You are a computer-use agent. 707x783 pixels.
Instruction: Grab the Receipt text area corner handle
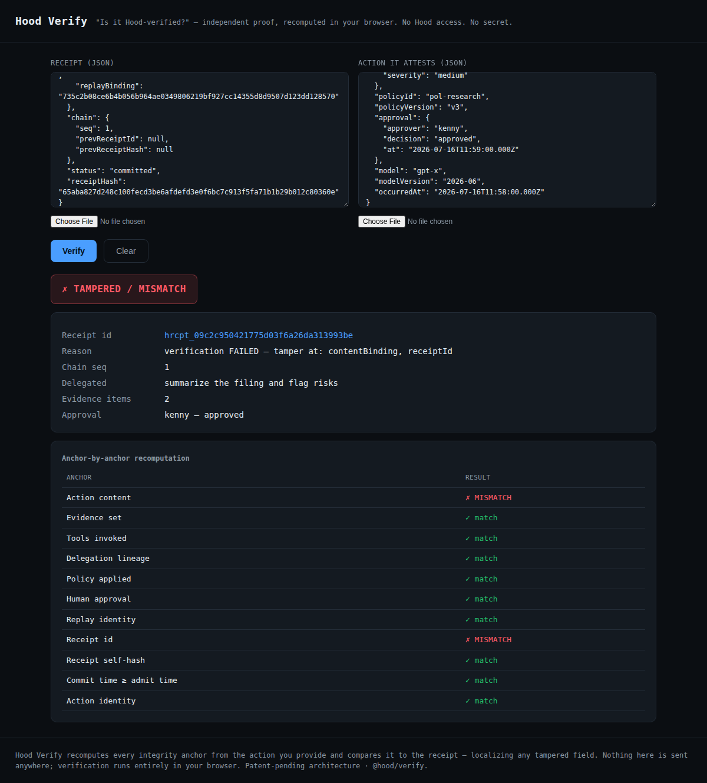(x=345, y=204)
